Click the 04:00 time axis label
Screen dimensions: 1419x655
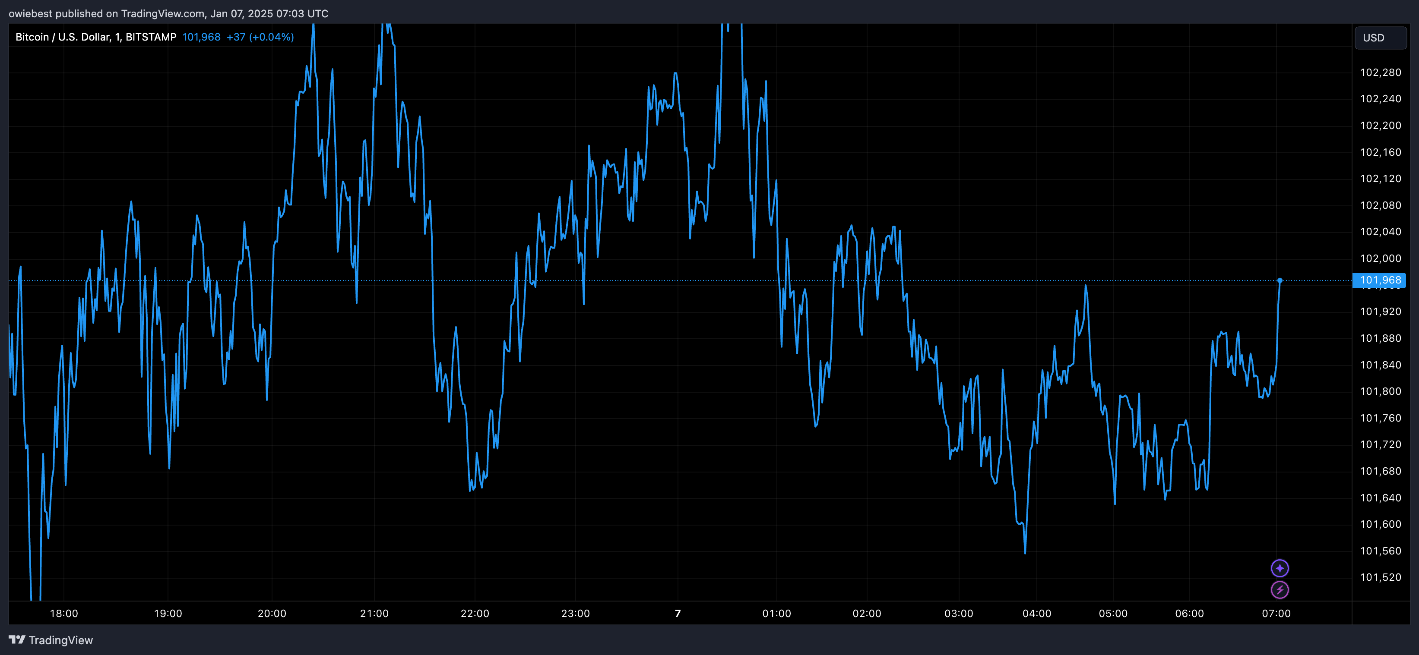[1037, 613]
